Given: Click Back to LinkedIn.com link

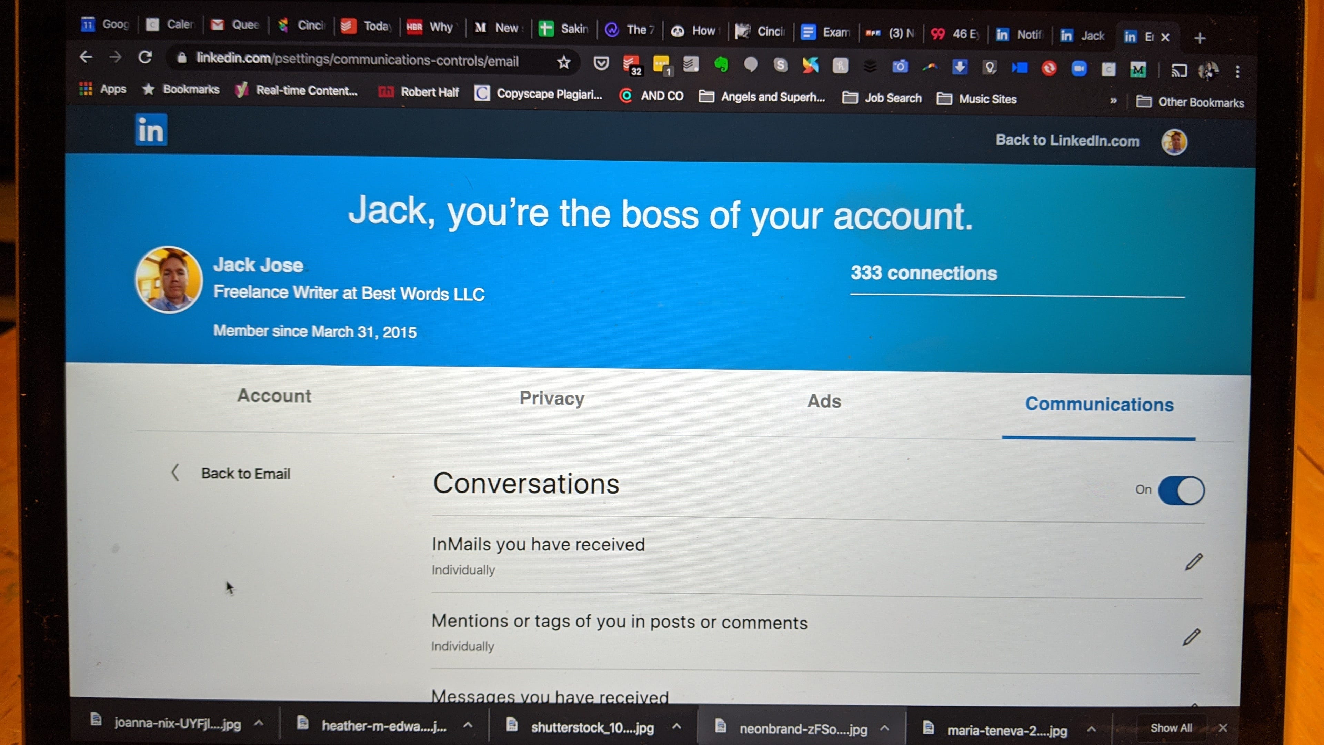Looking at the screenshot, I should [x=1067, y=140].
